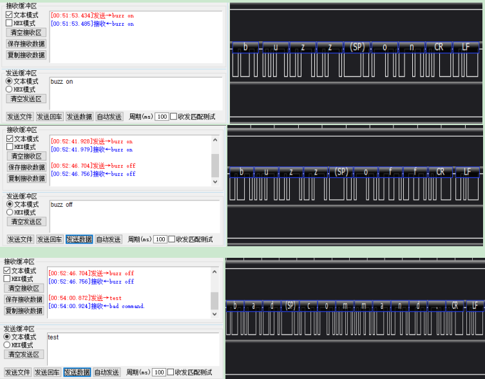This screenshot has height=379, width=485.
Task: Click 保存接收数据 in the middle panel
Action: (26, 167)
